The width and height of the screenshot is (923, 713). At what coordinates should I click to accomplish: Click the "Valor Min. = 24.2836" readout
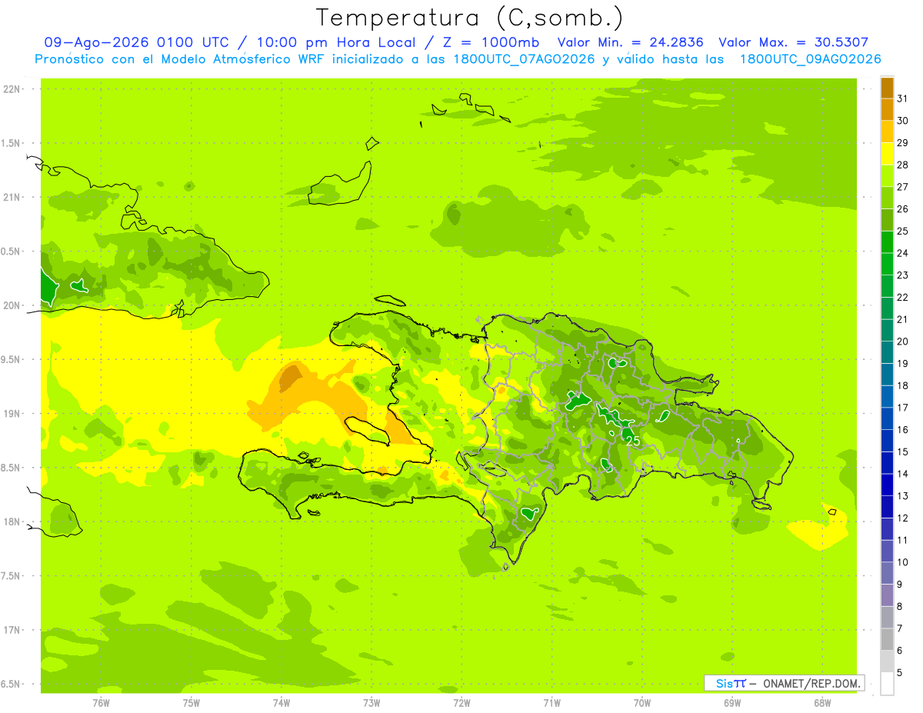point(630,42)
